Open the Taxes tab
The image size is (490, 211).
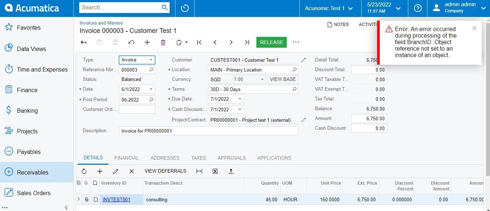(199, 158)
